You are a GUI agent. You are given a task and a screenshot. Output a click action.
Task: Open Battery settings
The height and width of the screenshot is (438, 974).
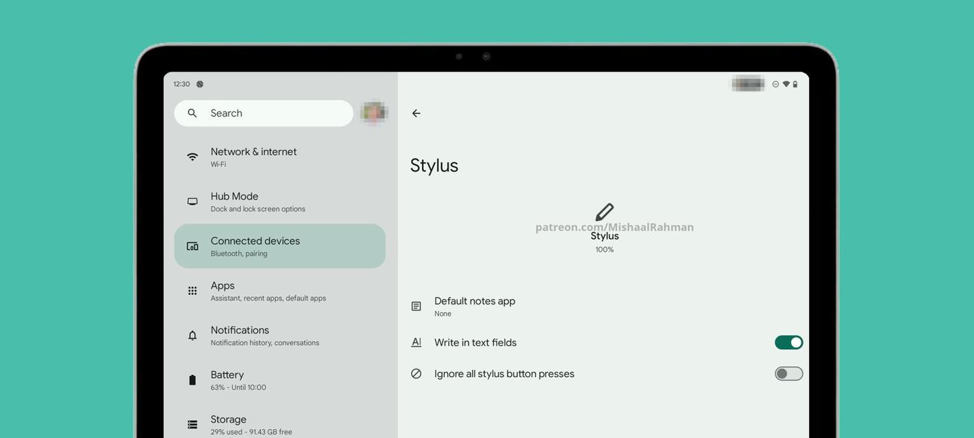279,380
